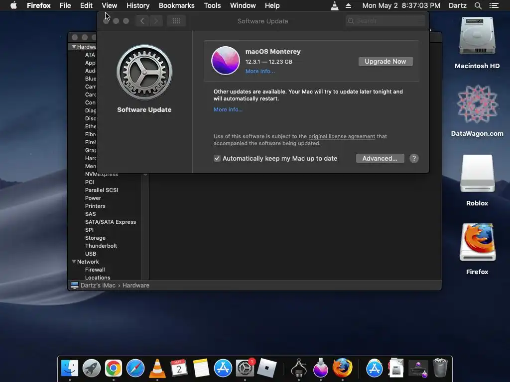Toggle Automatically keep my Mac up to date

217,158
